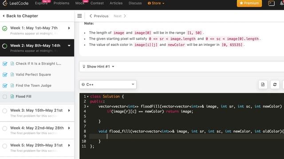284x159 pixels.
Task: Toggle checkbox for Valid Perfect Square
Action: [x=5, y=75]
